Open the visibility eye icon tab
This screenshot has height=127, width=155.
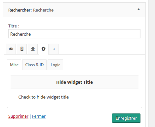11,49
